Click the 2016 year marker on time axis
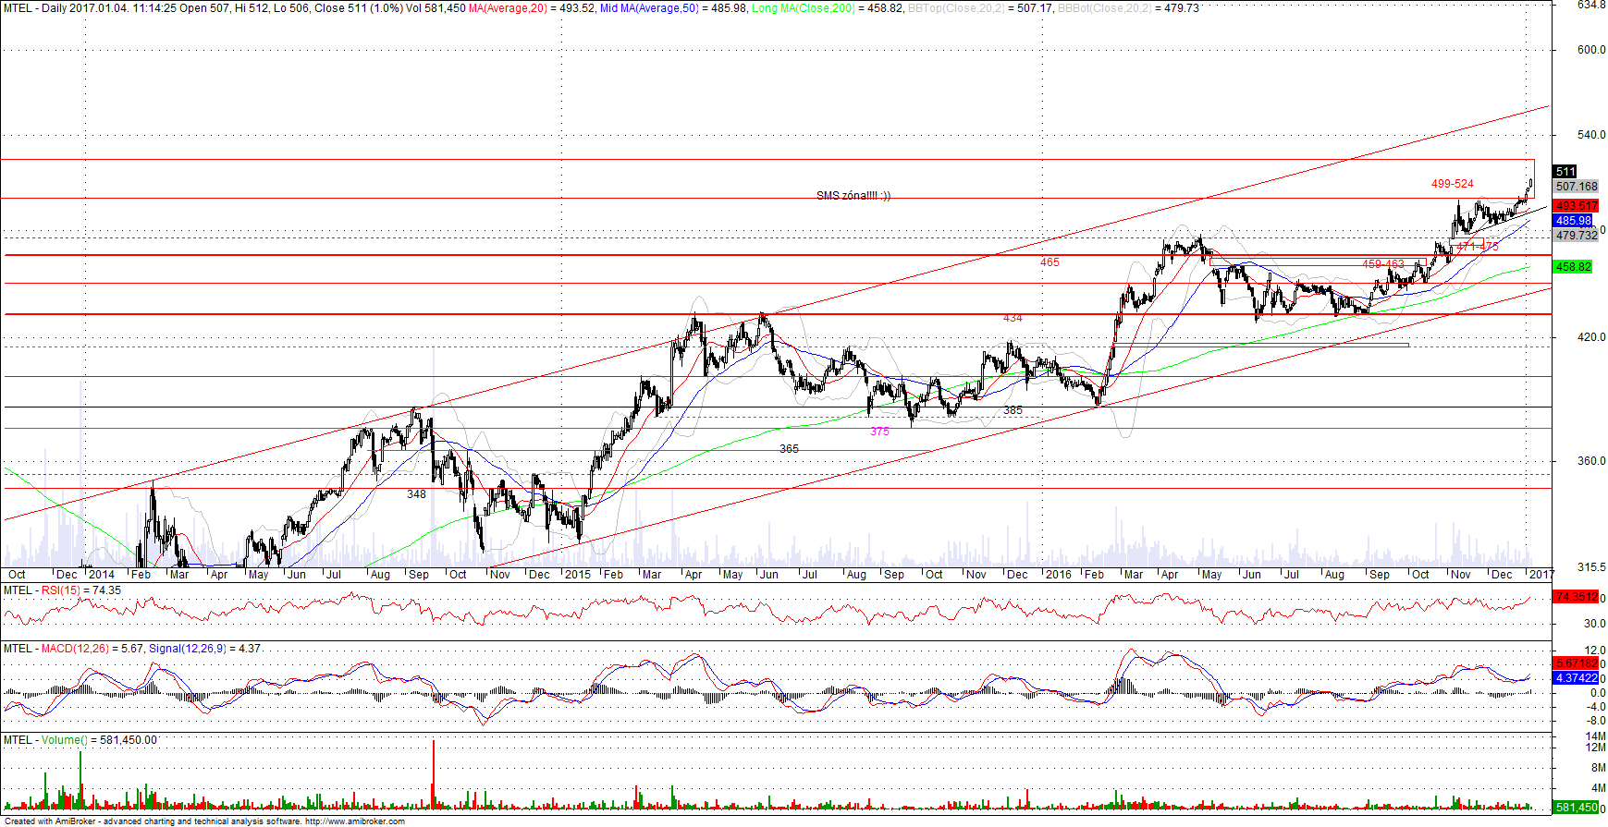Image resolution: width=1608 pixels, height=827 pixels. [1058, 575]
